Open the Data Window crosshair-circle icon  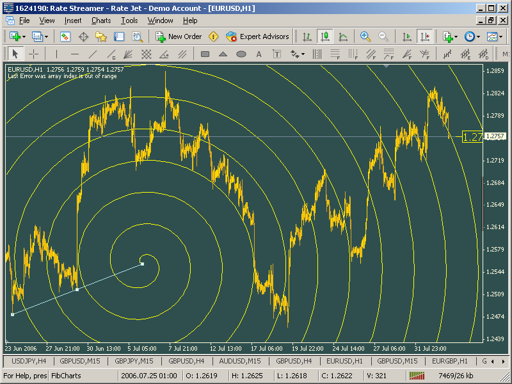coord(84,36)
